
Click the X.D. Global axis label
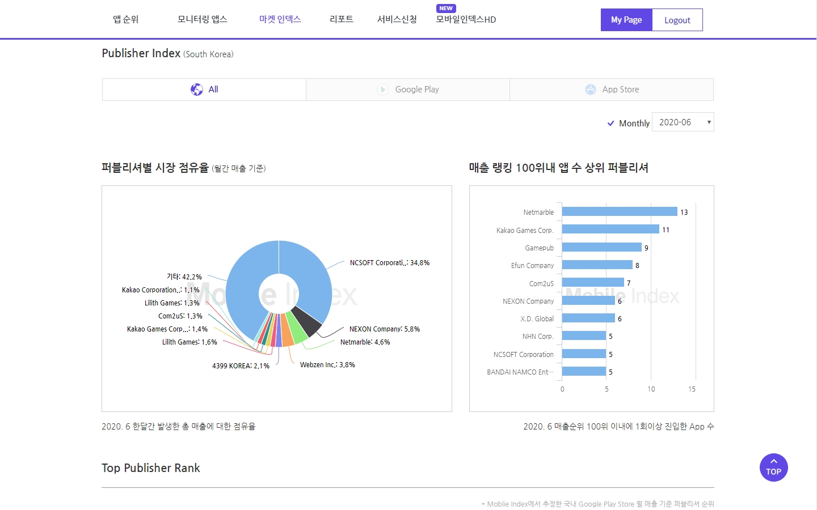coord(537,319)
